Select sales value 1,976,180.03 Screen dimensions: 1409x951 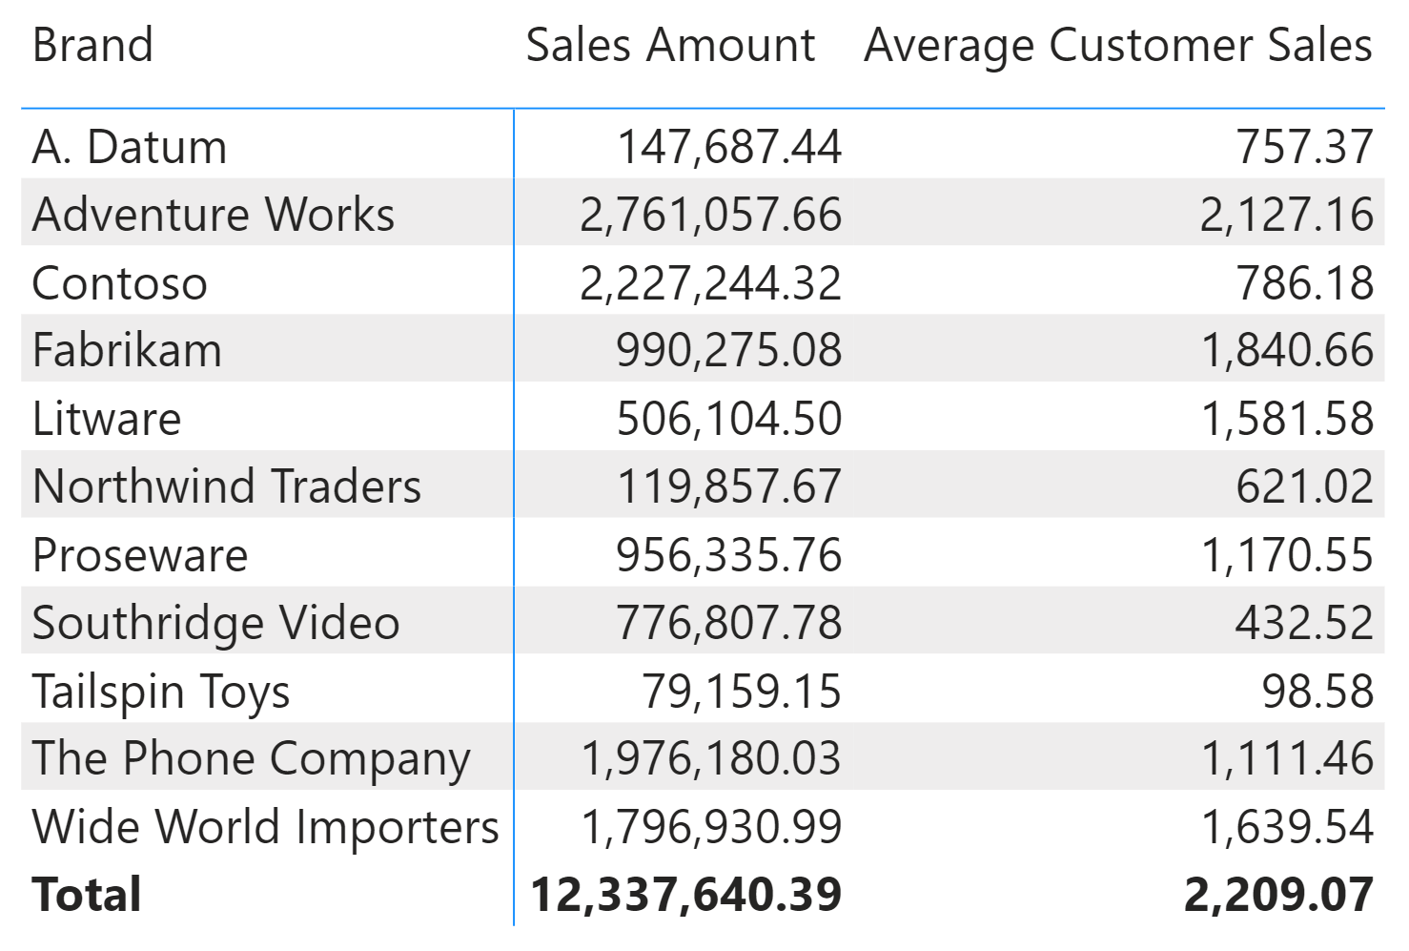711,758
